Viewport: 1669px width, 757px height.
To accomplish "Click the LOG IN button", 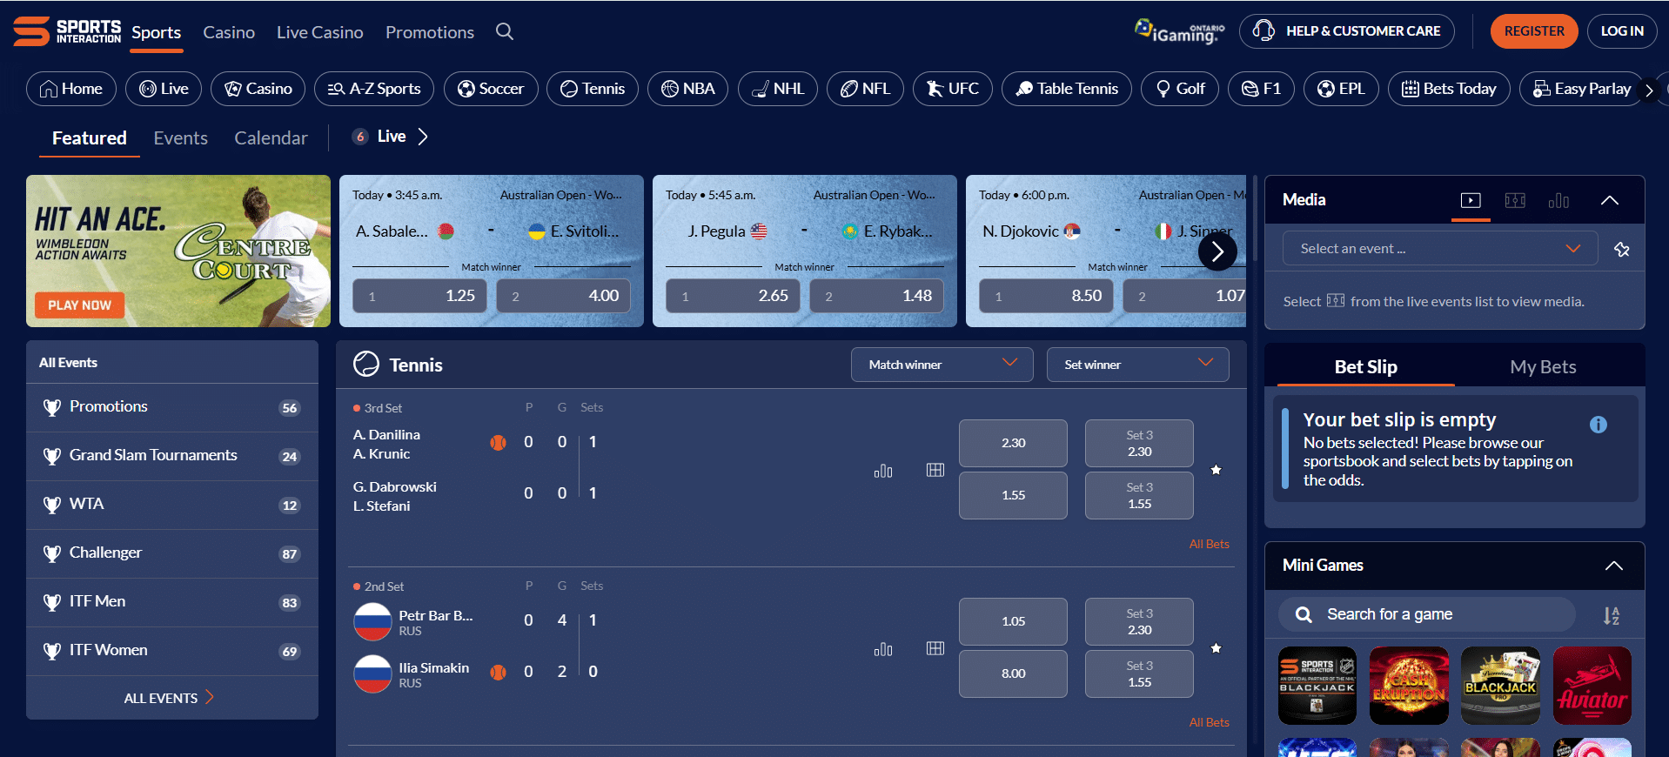I will [x=1622, y=31].
